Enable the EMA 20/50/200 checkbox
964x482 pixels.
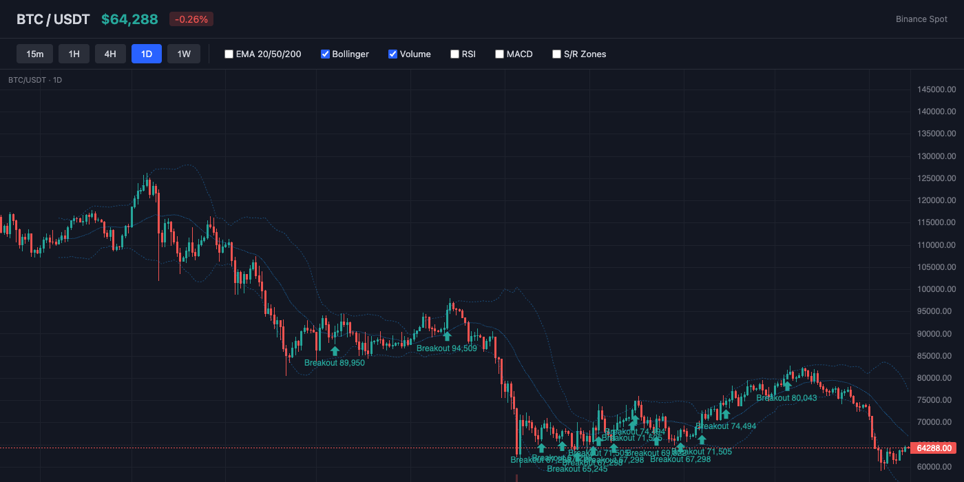coord(229,54)
